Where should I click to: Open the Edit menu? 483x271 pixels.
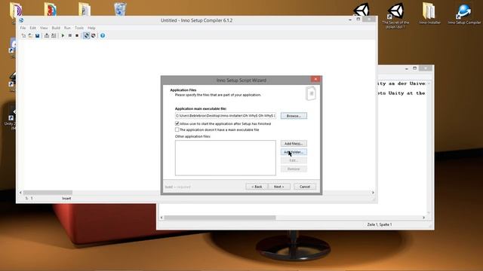pyautogui.click(x=33, y=28)
